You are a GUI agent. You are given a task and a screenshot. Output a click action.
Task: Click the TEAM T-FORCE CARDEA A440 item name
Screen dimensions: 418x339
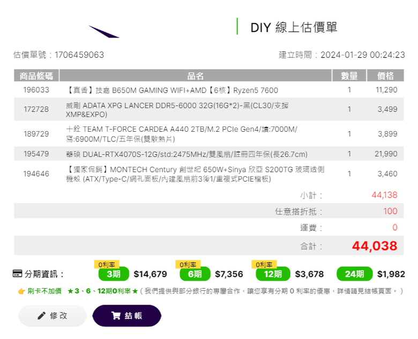coord(182,134)
